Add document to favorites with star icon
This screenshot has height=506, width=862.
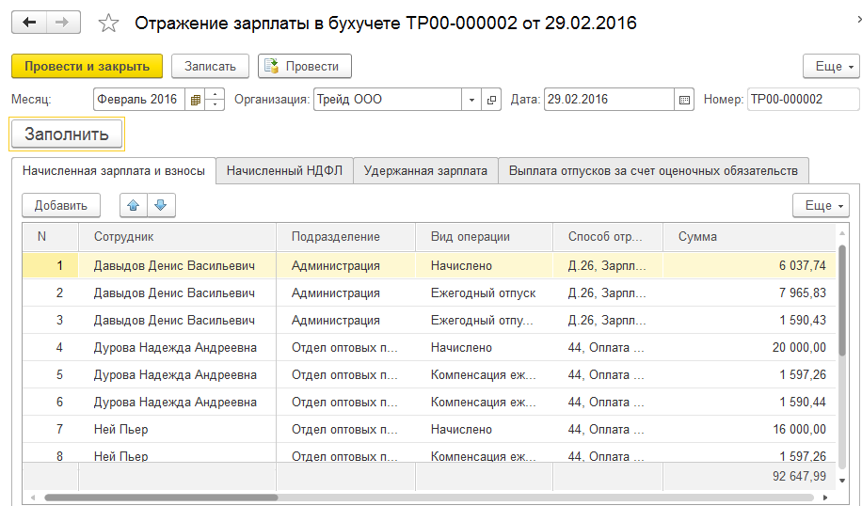point(109,24)
